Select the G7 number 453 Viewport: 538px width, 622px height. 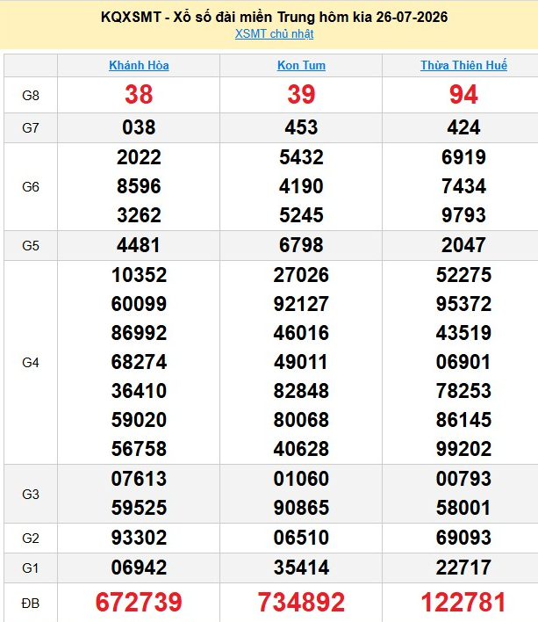point(301,127)
